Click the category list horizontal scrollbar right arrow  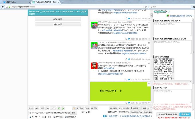click(x=190, y=81)
